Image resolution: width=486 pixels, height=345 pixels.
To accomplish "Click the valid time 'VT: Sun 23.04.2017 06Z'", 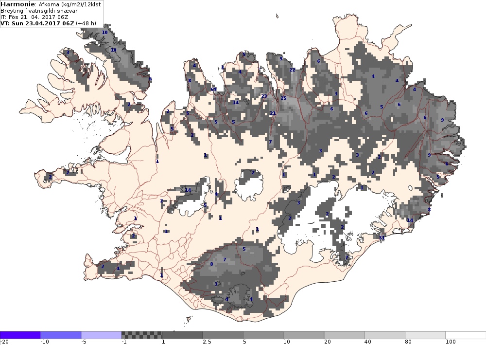I will [x=37, y=23].
